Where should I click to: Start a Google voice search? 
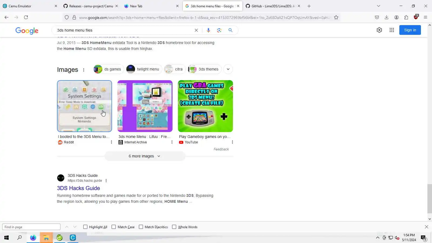(208, 30)
